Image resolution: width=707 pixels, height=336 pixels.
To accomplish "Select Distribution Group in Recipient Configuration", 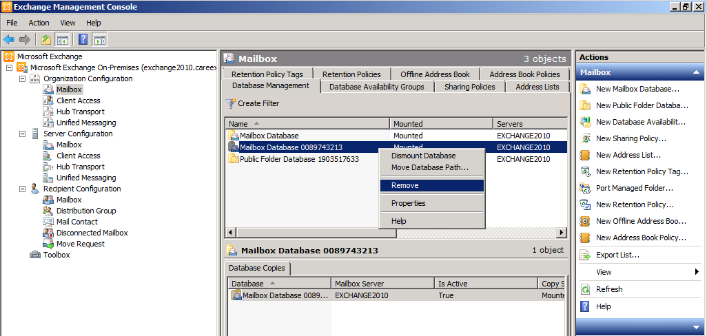I will click(x=86, y=211).
